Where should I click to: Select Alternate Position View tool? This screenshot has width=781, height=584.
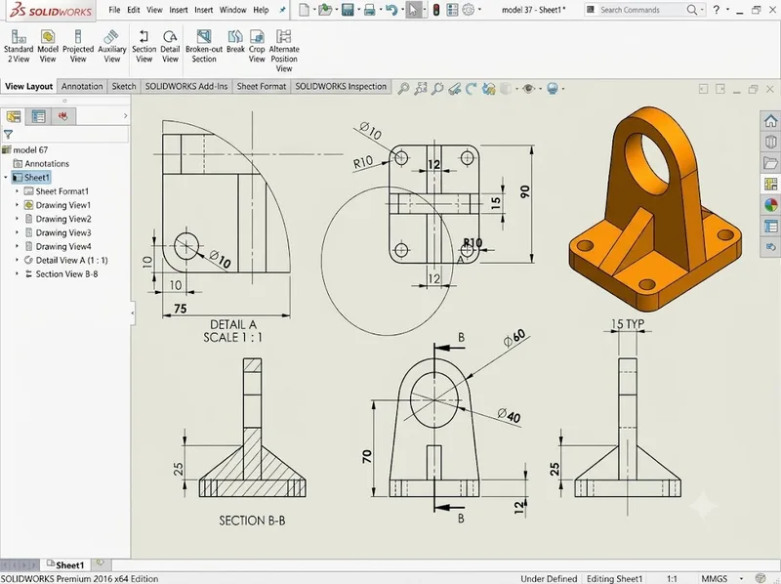284,51
